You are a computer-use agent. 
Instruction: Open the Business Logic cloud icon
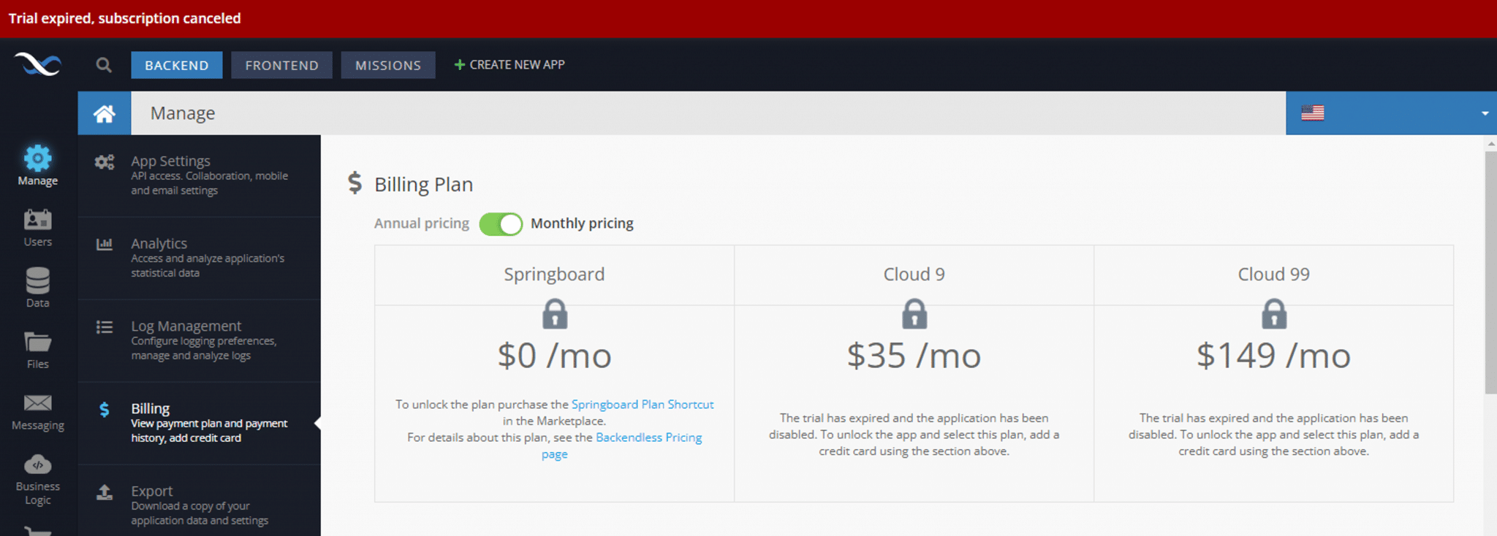[38, 464]
